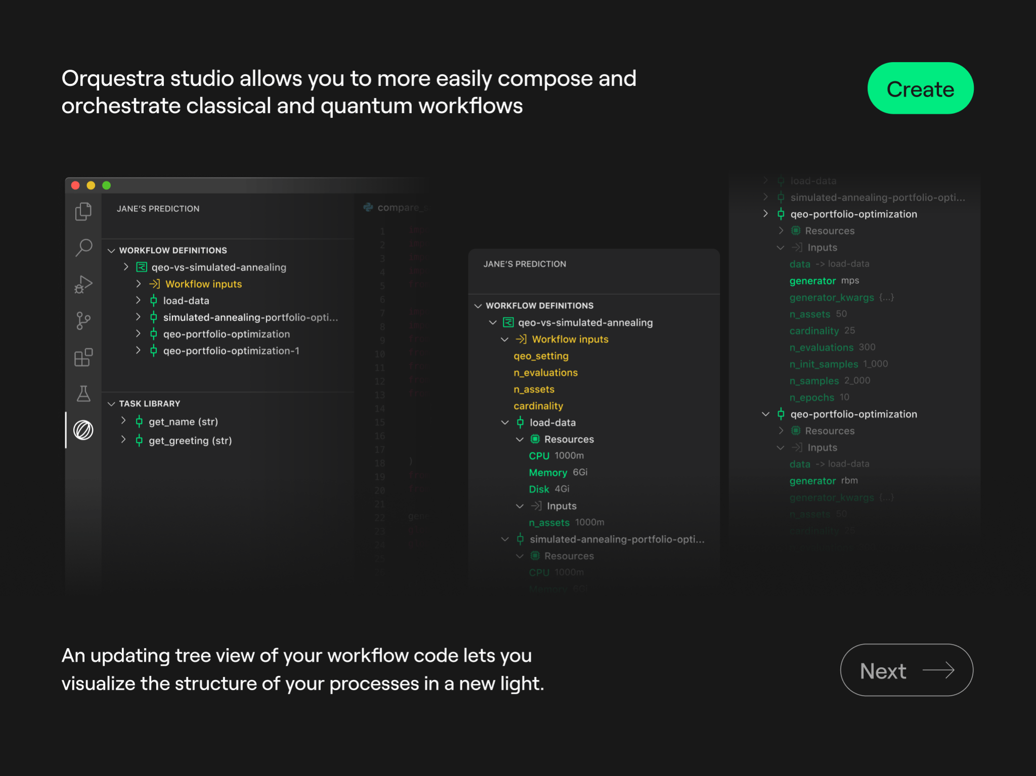This screenshot has height=776, width=1036.
Task: Open the Run and Debug icon
Action: click(x=83, y=284)
